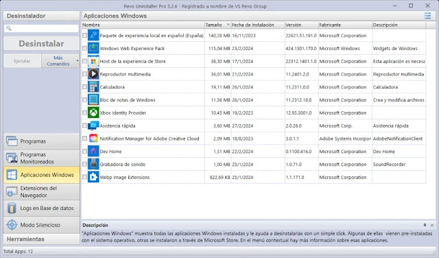Click the Grabadora de sonido icon
This screenshot has width=439, height=258.
(x=93, y=165)
